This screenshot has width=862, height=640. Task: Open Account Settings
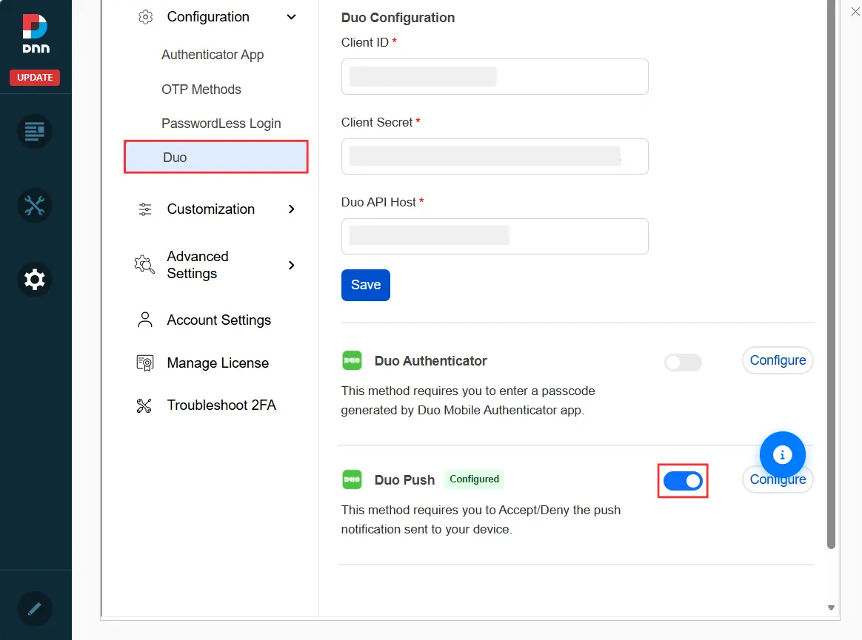(x=218, y=320)
